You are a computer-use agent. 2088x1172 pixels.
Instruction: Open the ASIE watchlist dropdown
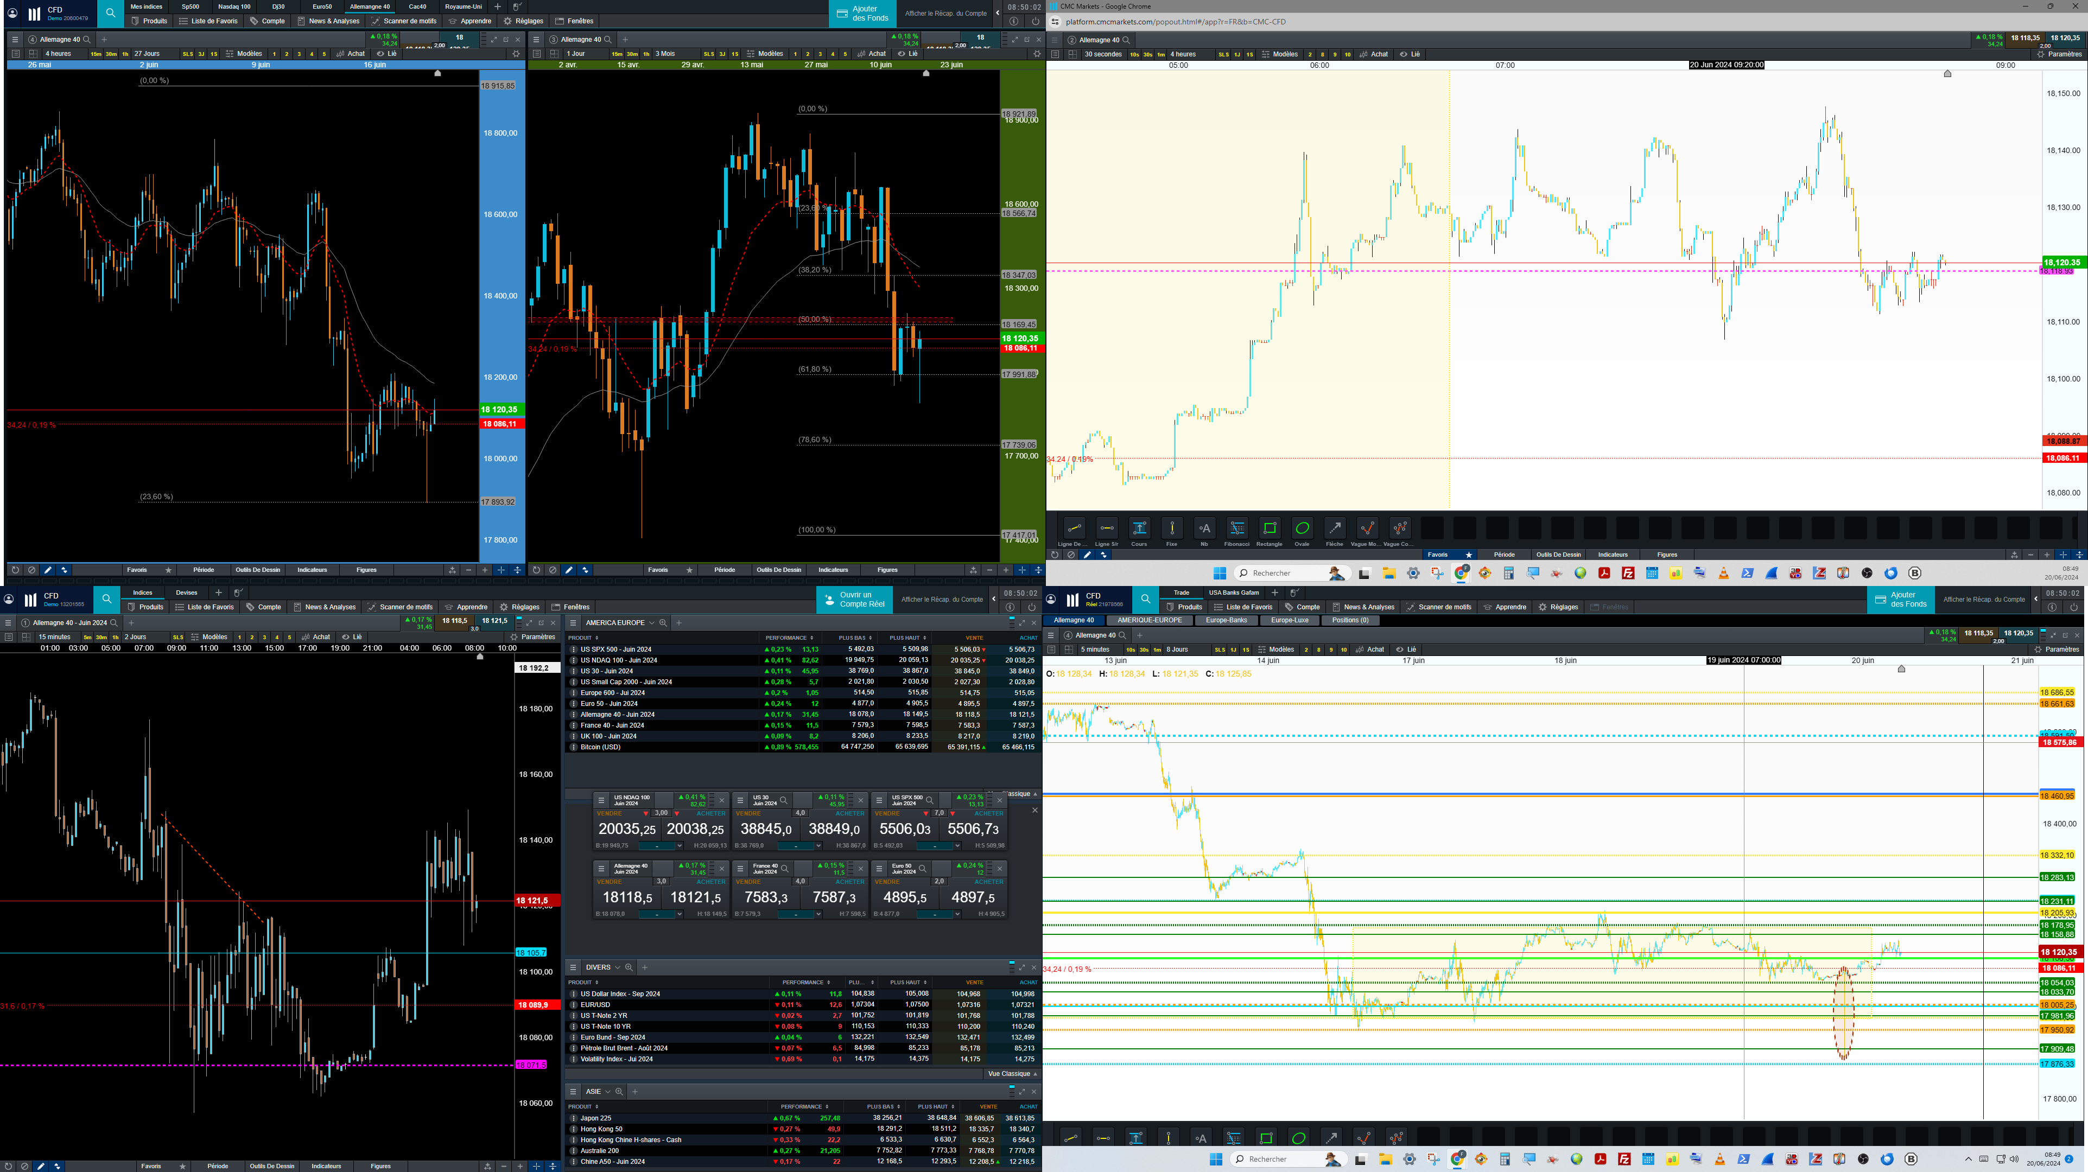coord(607,1092)
